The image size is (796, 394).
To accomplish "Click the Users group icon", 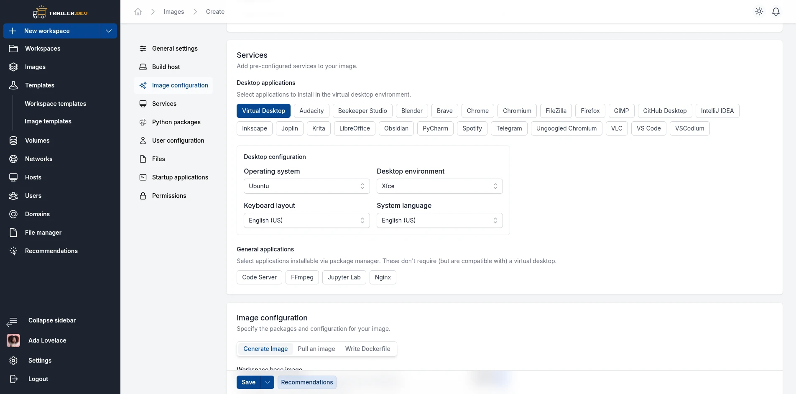I will tap(13, 196).
